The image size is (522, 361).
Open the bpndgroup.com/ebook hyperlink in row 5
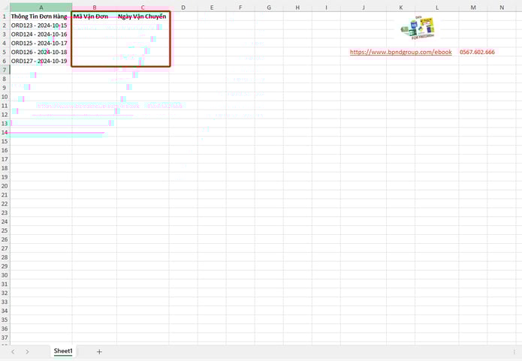[x=401, y=52]
